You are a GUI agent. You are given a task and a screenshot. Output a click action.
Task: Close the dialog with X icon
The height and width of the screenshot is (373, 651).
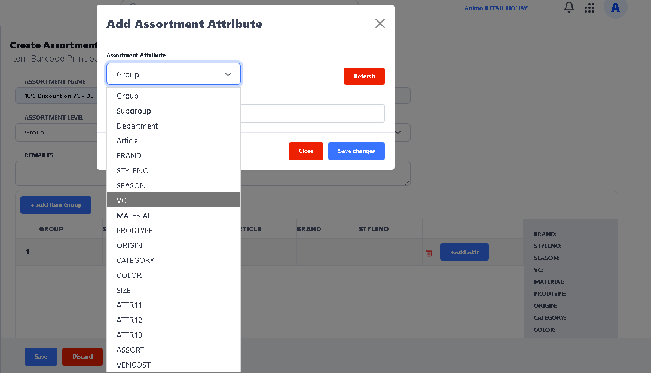[380, 23]
